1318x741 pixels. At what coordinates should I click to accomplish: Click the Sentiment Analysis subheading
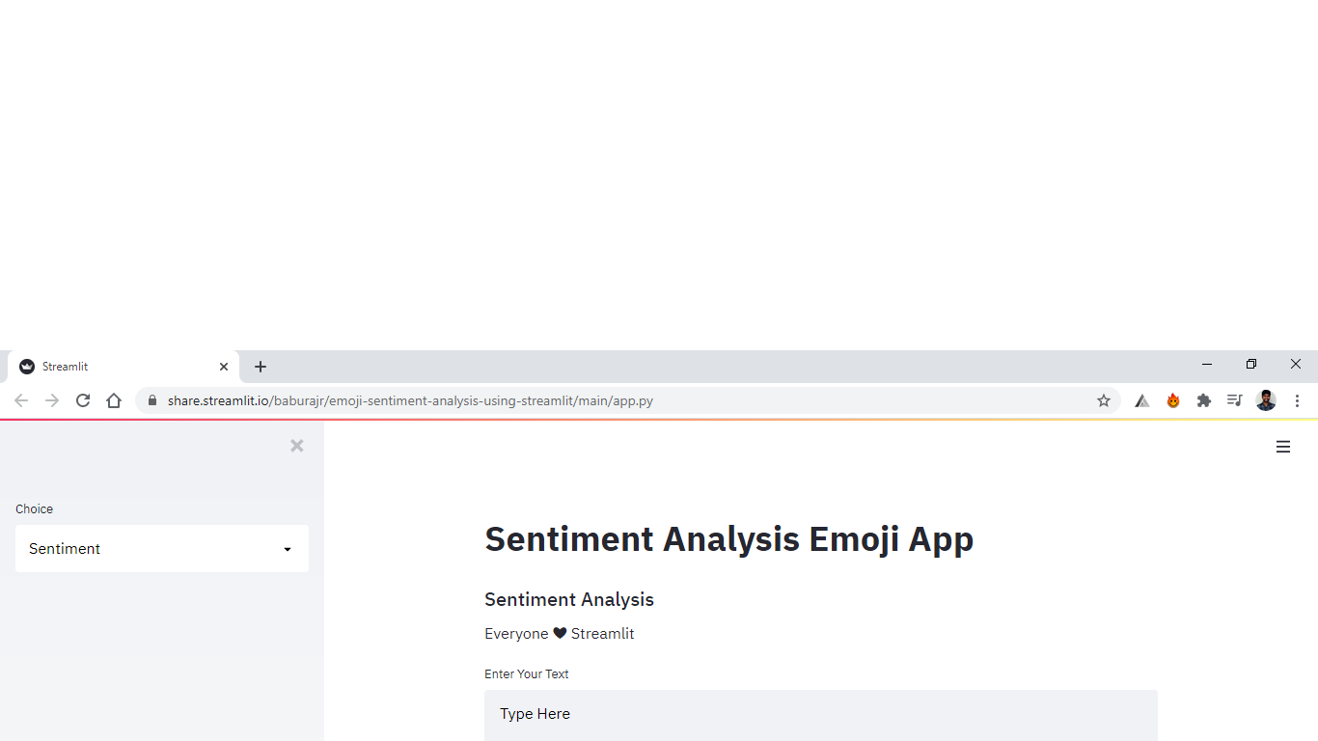pyautogui.click(x=569, y=599)
